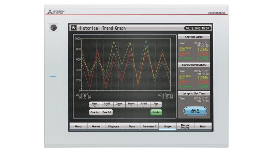This screenshot has width=273, height=153.
Task: Click the Zoom In button
Action: coord(95,112)
